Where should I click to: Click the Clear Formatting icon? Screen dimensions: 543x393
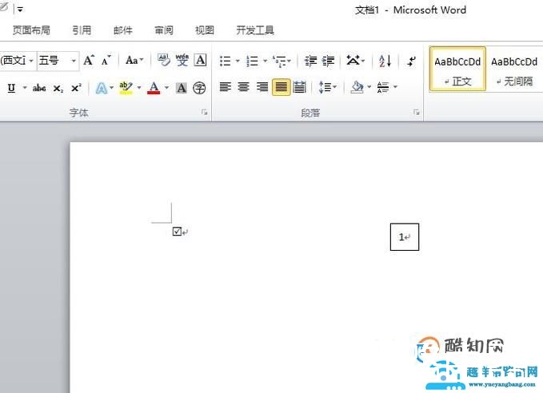pyautogui.click(x=164, y=60)
